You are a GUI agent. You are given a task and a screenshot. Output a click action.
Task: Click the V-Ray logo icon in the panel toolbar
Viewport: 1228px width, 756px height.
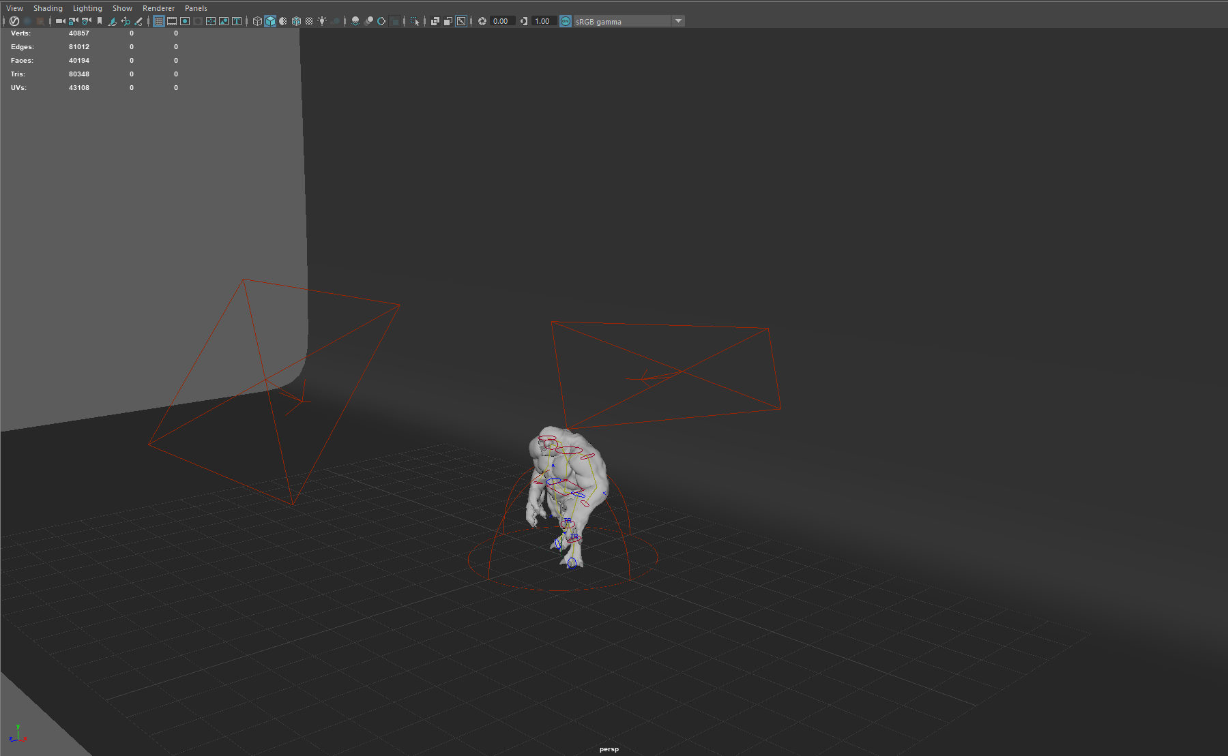click(14, 21)
